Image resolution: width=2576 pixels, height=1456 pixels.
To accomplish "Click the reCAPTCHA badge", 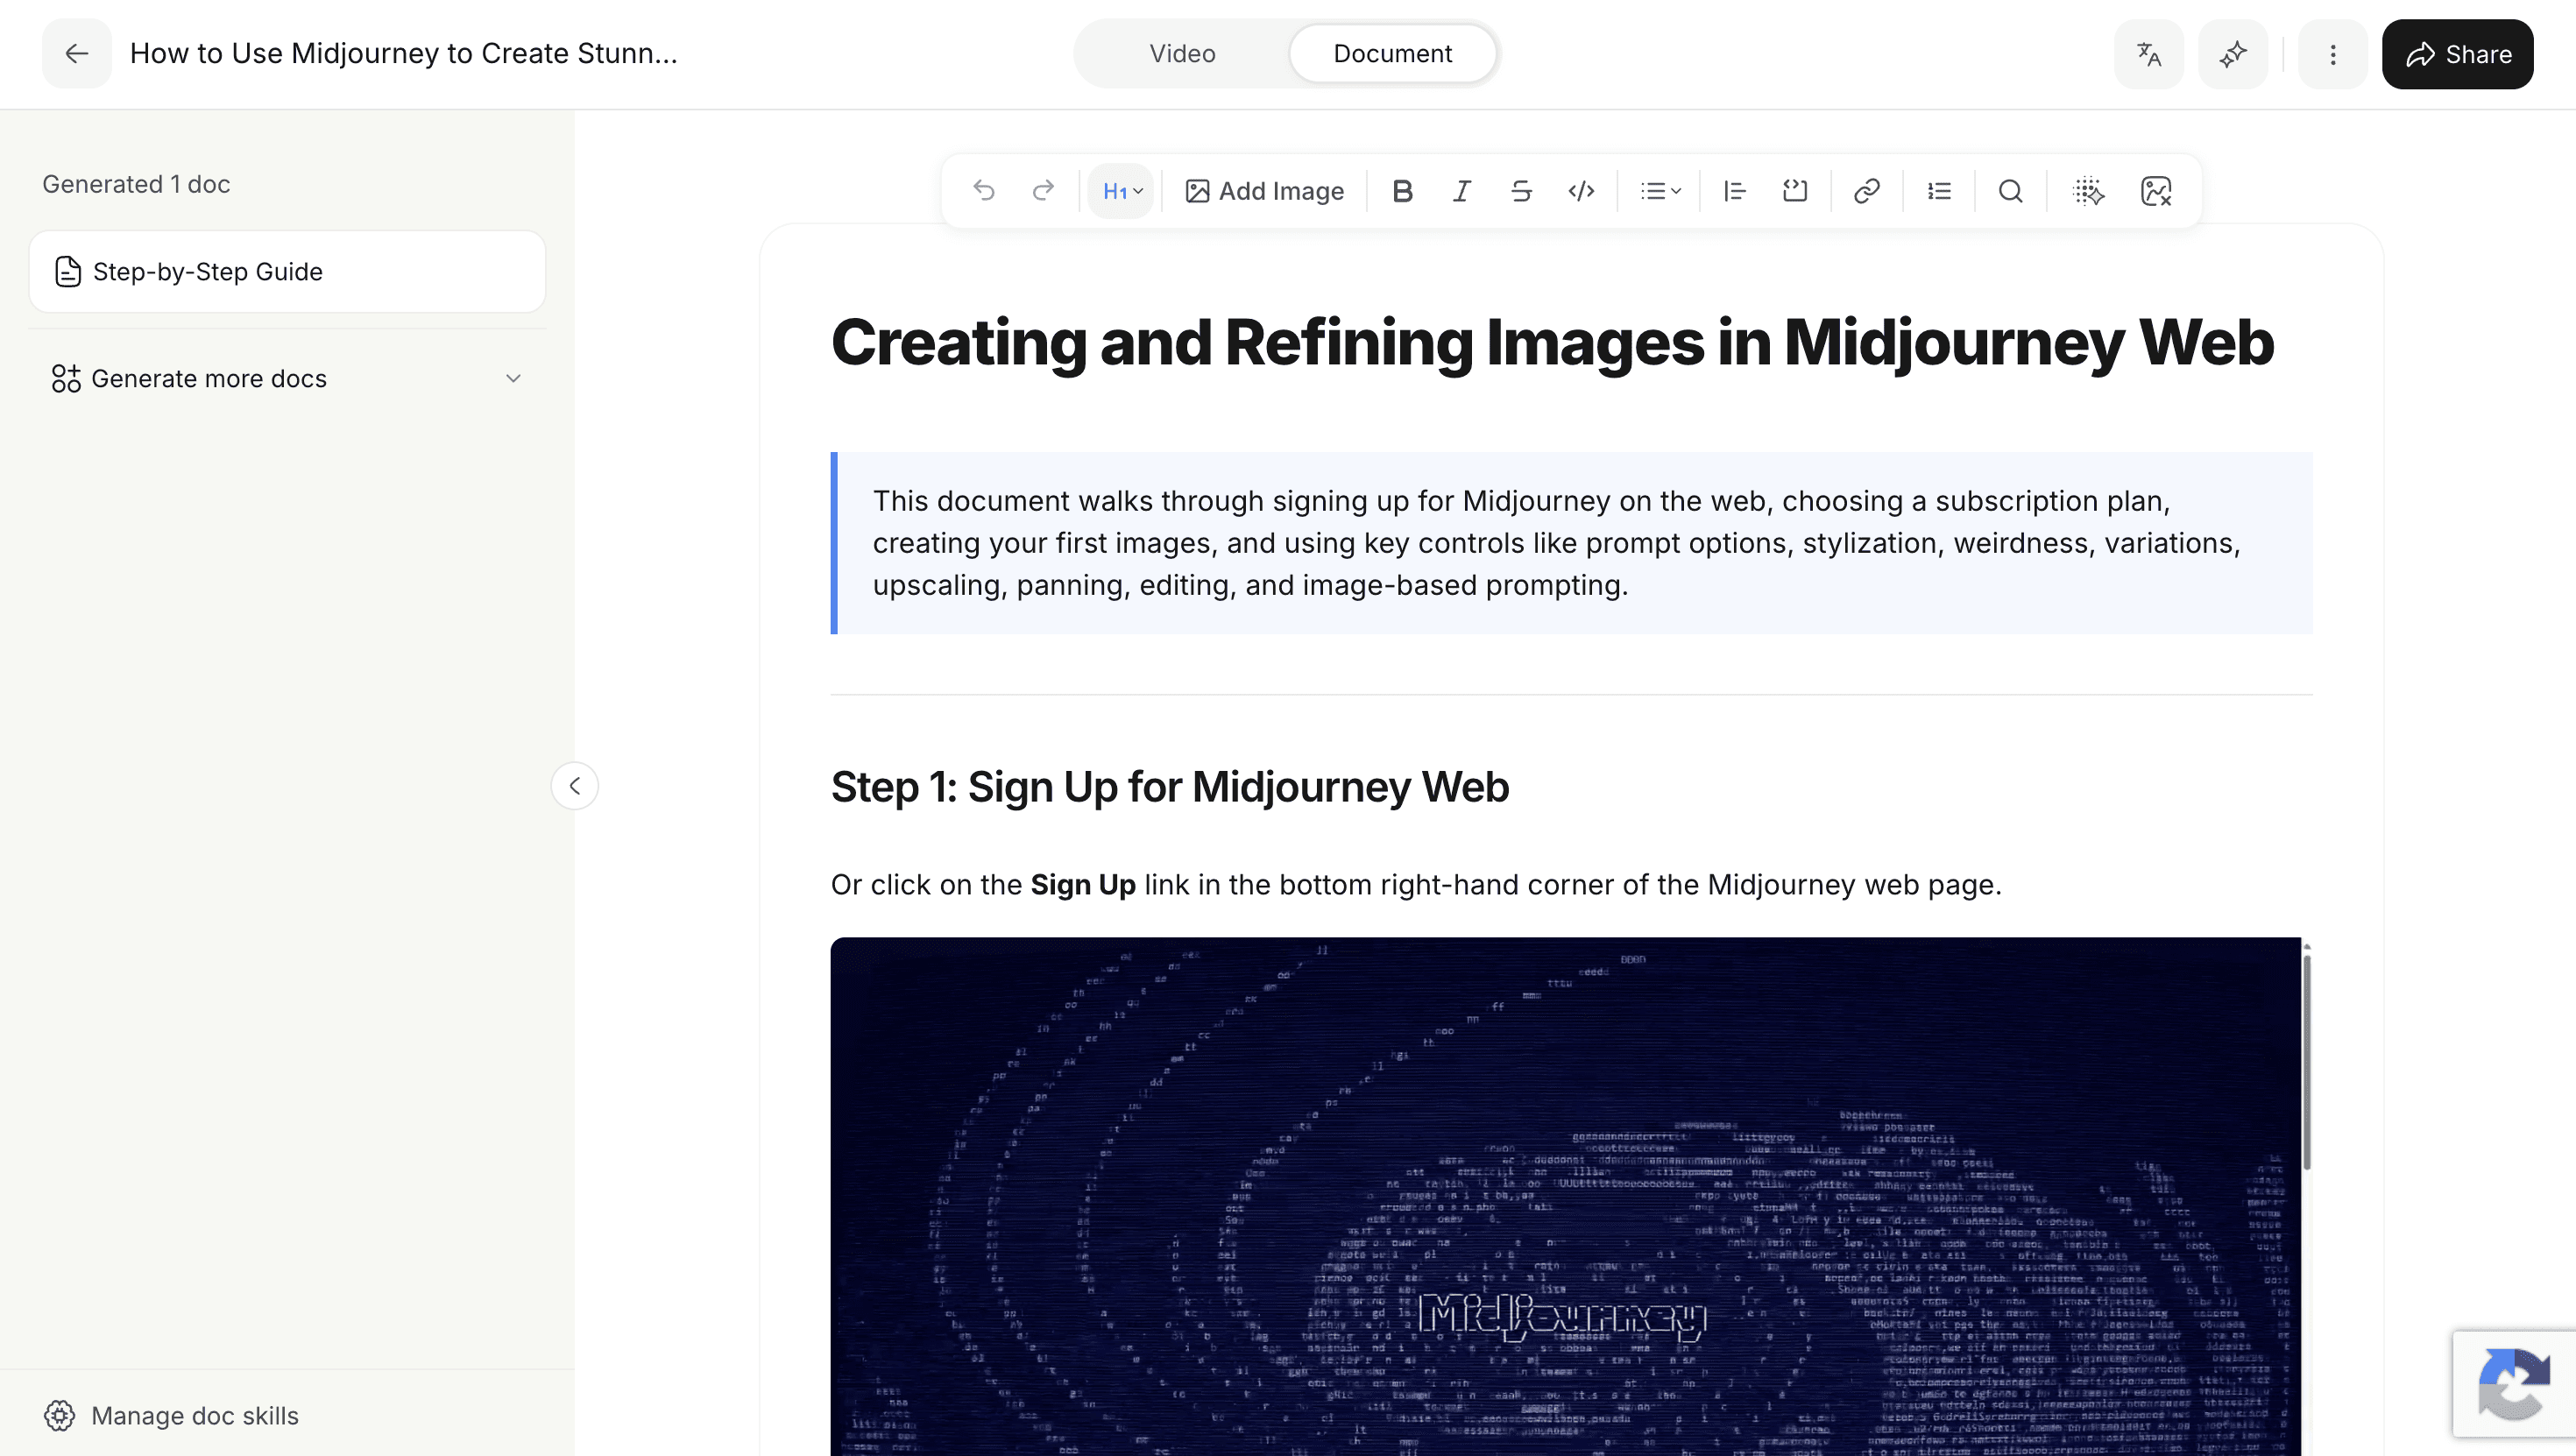I will pos(2514,1384).
